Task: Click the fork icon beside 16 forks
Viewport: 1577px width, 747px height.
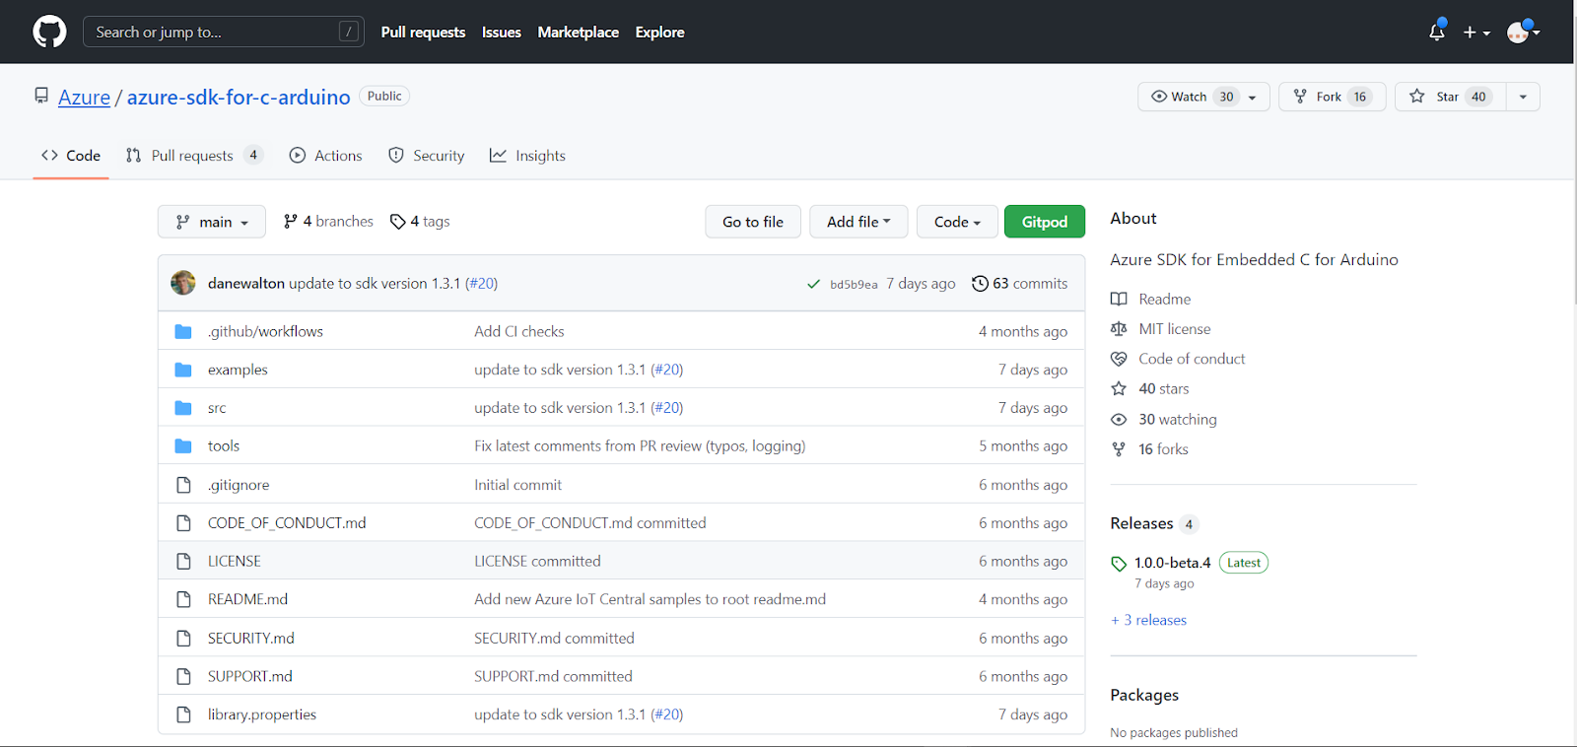Action: click(1119, 449)
